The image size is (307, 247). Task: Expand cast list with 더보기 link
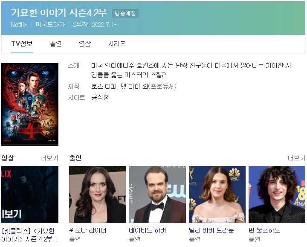(296, 158)
